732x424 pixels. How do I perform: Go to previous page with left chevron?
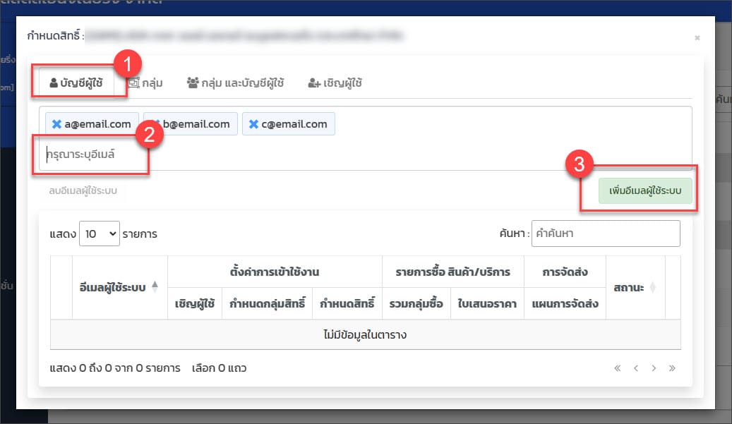[636, 368]
